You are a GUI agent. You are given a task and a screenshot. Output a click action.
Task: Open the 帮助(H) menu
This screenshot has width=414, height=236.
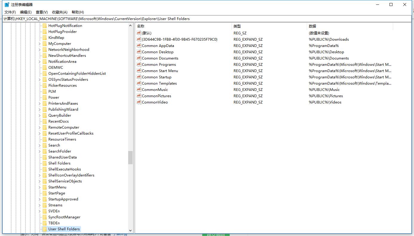pos(78,12)
